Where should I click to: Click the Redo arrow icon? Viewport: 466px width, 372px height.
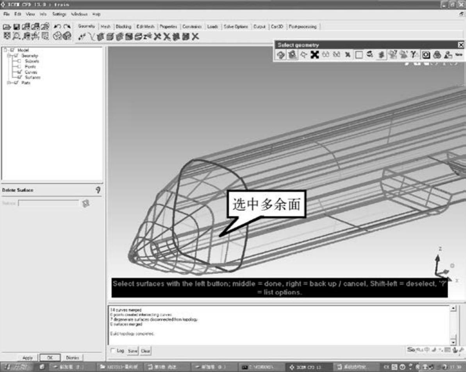pyautogui.click(x=67, y=27)
